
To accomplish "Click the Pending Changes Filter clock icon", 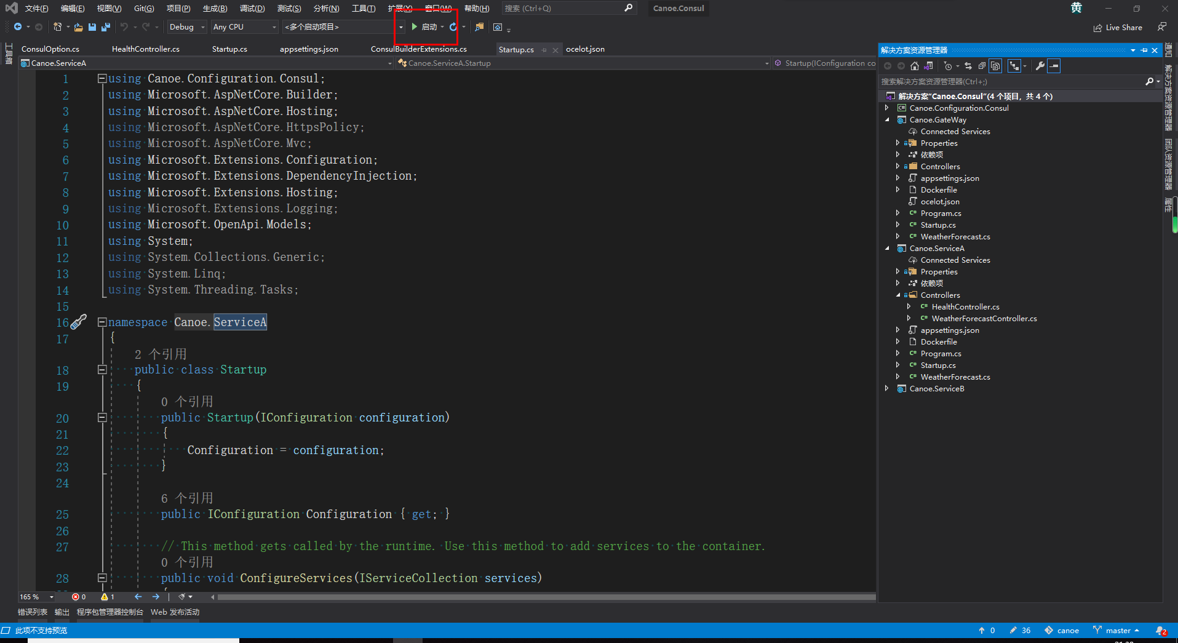I will [x=948, y=66].
